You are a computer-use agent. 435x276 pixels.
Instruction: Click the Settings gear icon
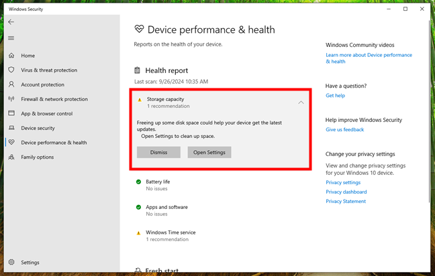click(x=11, y=262)
